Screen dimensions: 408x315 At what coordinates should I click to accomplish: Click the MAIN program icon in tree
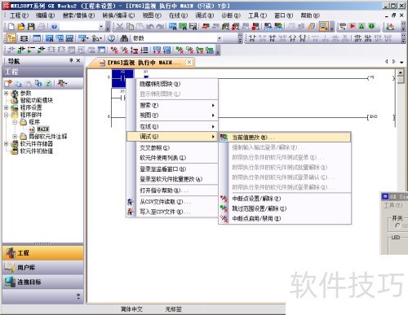coord(32,129)
